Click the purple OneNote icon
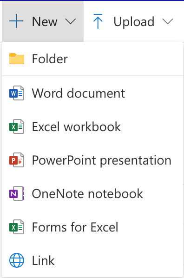The width and height of the screenshot is (184, 278). (17, 193)
